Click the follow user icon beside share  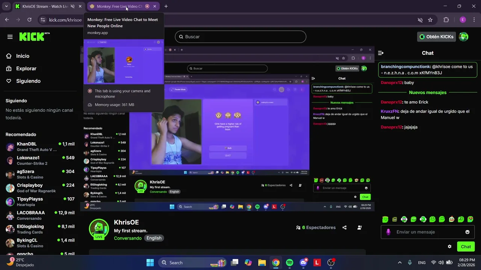360,228
